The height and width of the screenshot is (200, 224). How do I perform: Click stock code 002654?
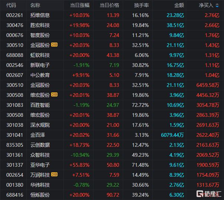click(x=15, y=175)
